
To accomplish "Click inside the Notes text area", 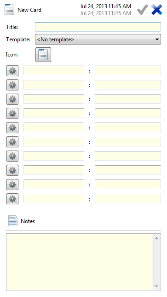I will point(80,262).
